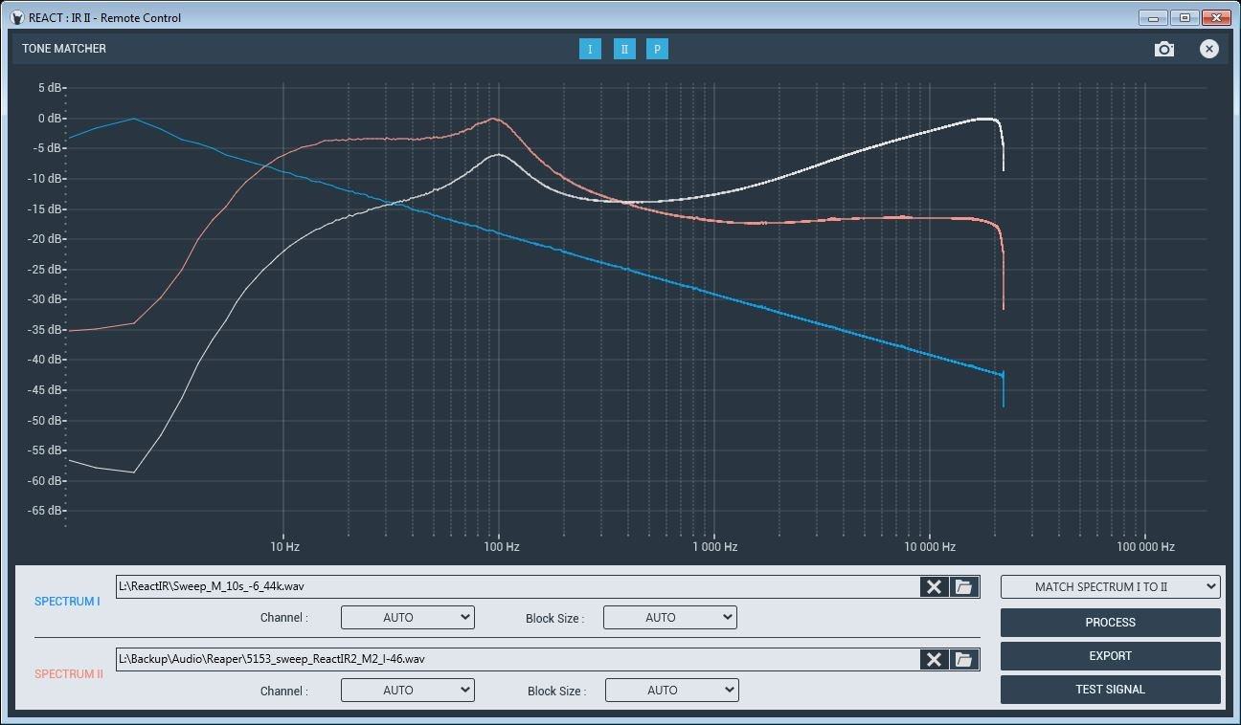Generate a TEST SIGNAL
1241x725 pixels.
click(1110, 690)
